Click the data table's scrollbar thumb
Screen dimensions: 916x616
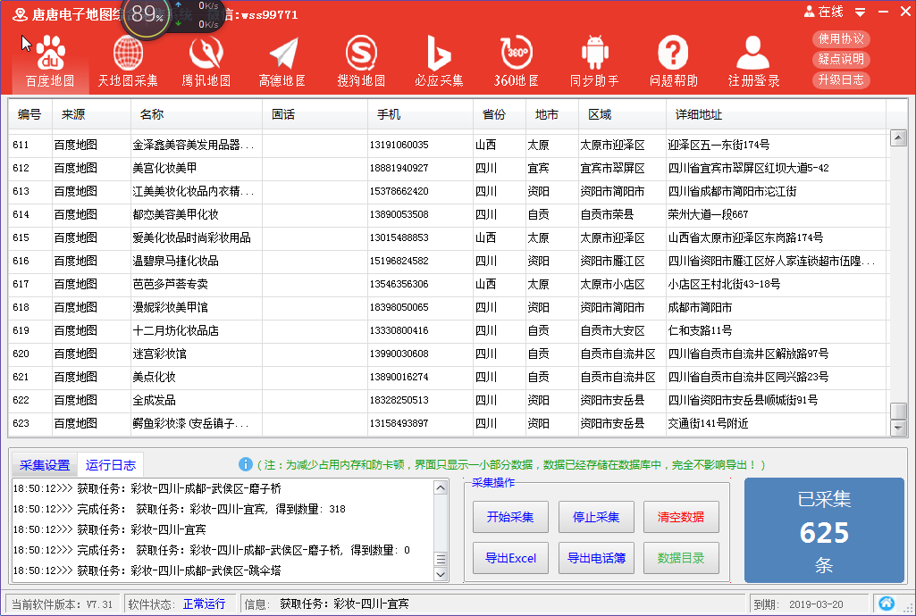click(898, 411)
